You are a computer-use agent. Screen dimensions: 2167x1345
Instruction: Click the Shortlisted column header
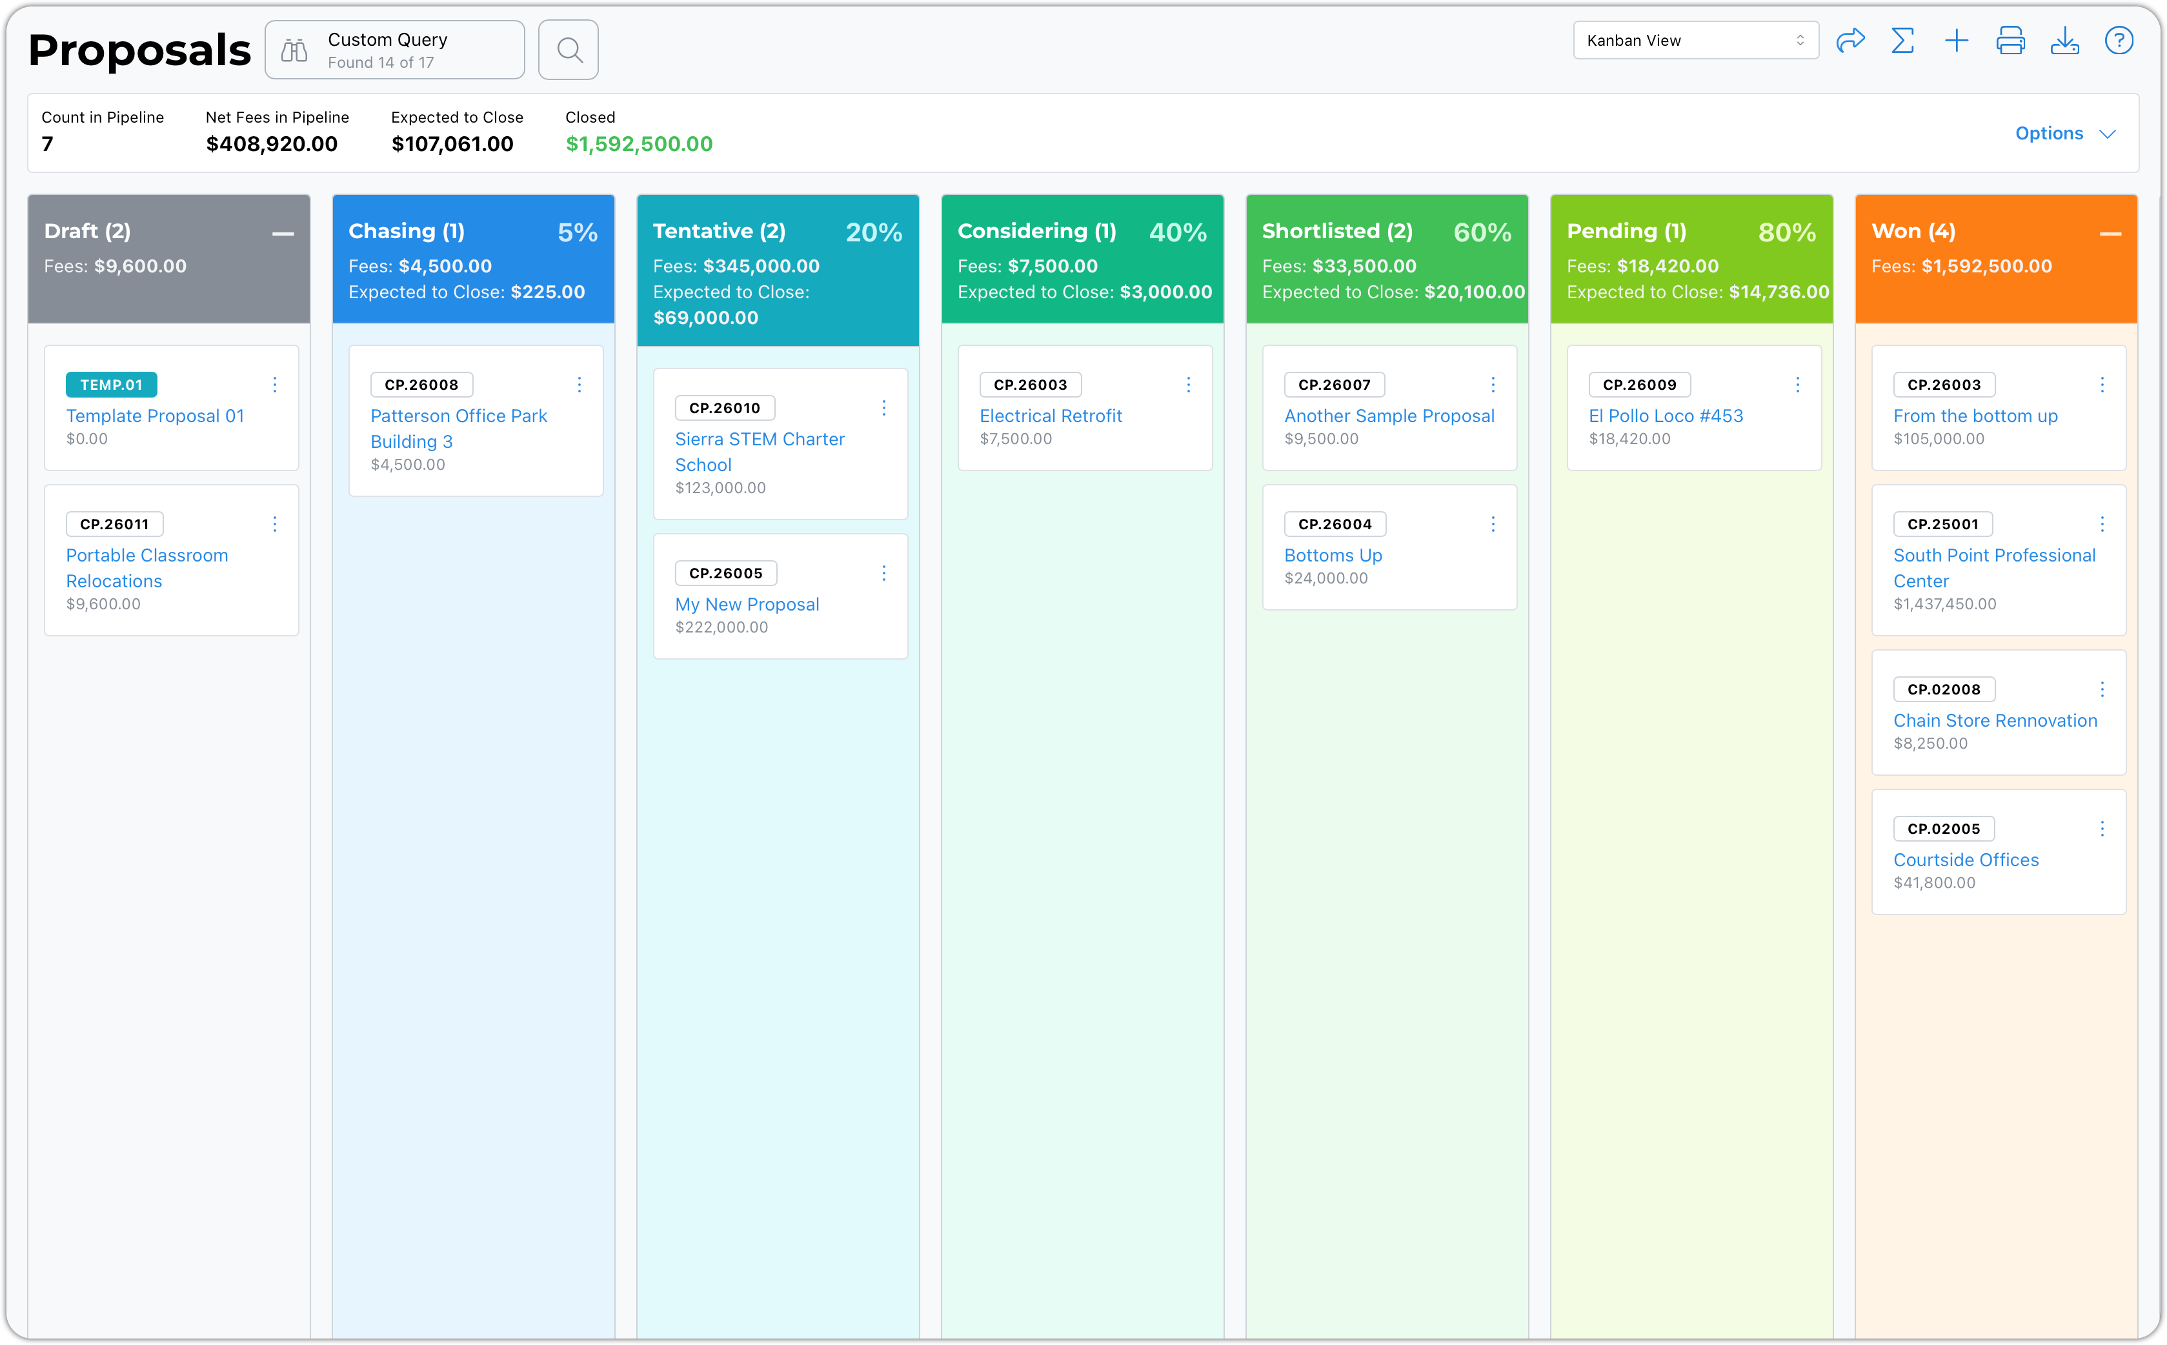[1387, 259]
